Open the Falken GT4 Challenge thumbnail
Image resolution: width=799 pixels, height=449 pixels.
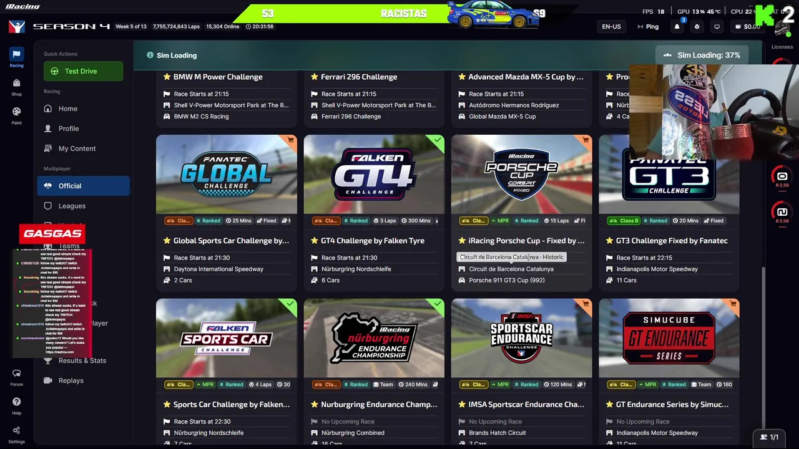[x=374, y=175]
